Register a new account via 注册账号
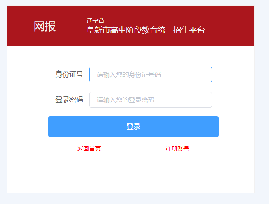 (177, 148)
